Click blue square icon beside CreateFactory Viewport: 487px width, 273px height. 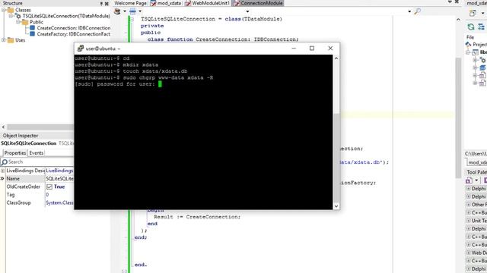tap(32, 33)
